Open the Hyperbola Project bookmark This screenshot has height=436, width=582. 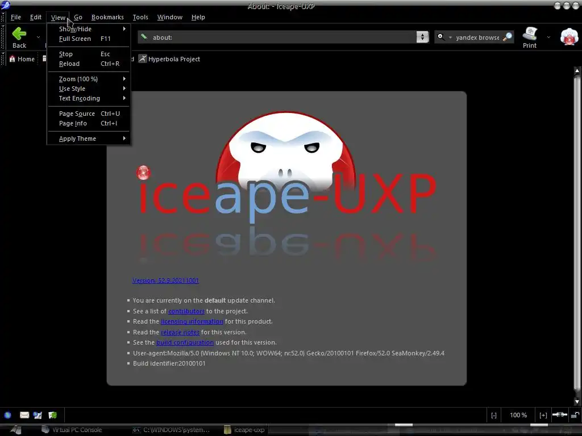click(169, 59)
